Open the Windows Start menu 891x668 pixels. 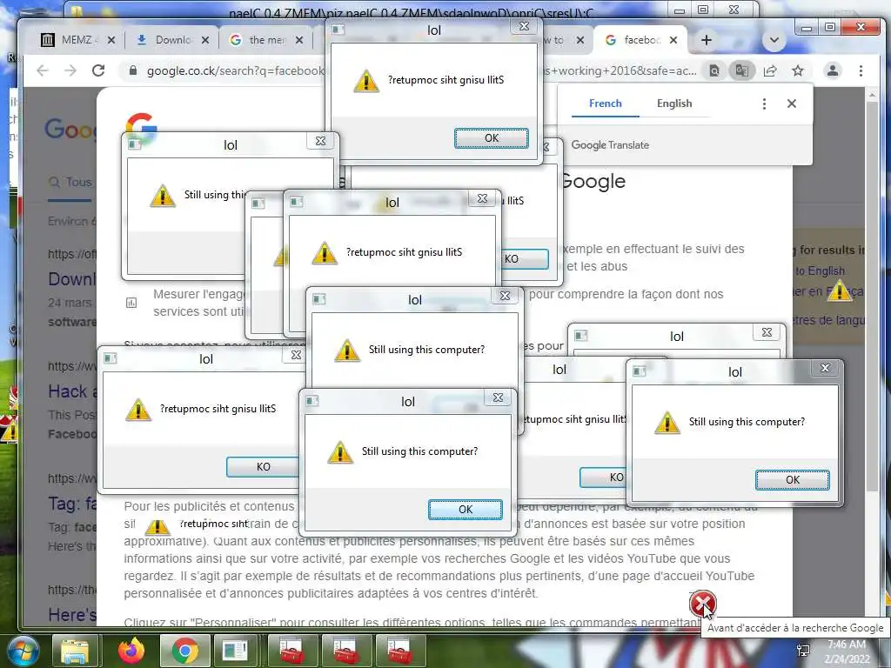click(23, 651)
